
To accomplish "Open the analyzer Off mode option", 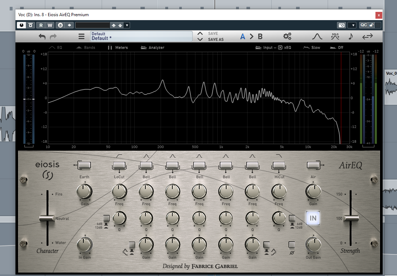I will click(x=337, y=47).
